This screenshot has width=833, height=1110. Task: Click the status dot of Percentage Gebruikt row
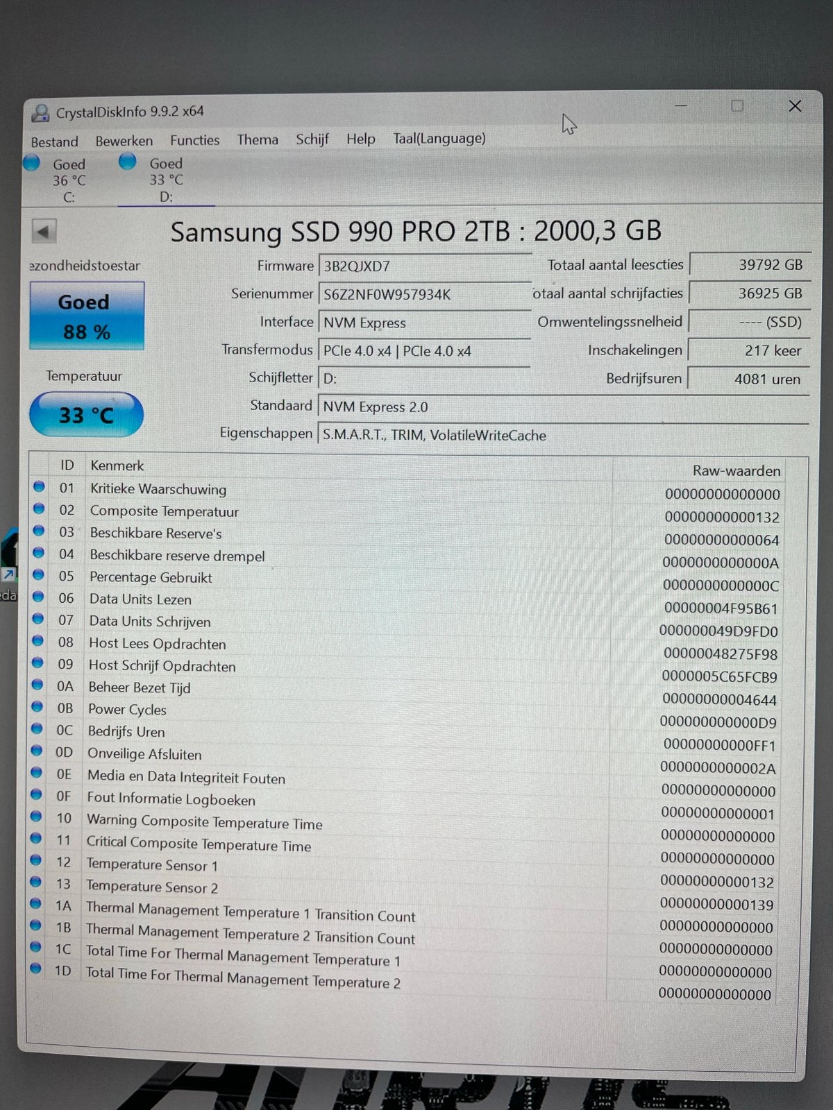pos(38,574)
